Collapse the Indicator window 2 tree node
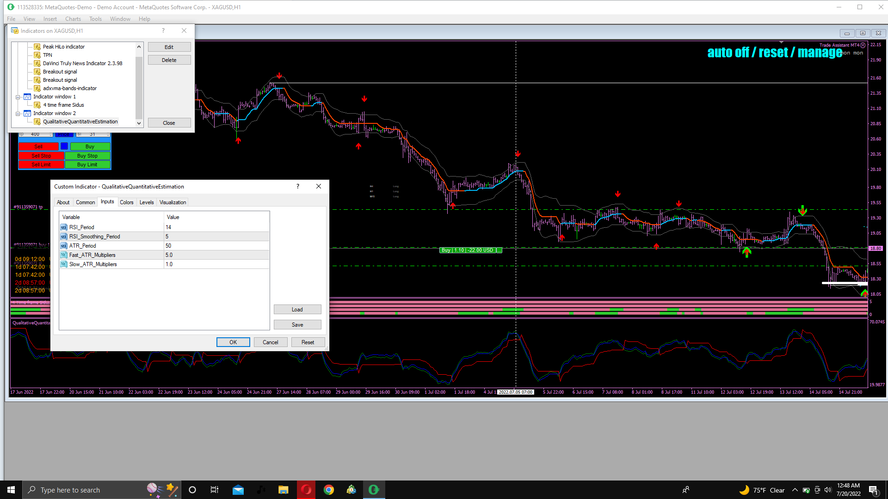This screenshot has width=888, height=499. pos(18,114)
